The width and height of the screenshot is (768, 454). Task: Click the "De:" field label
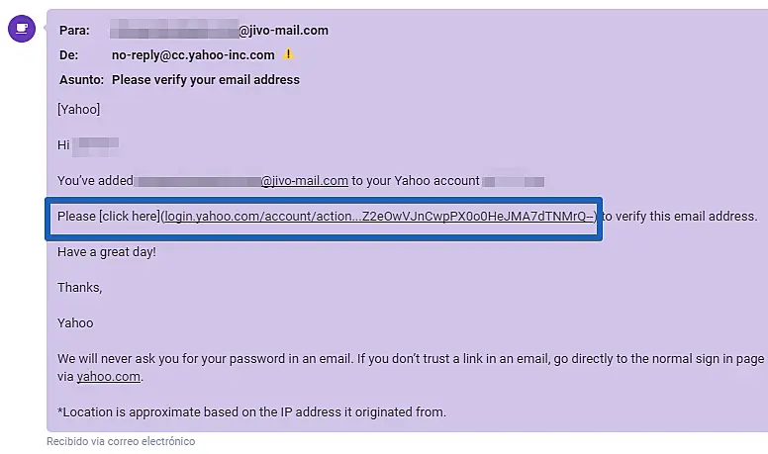[67, 55]
